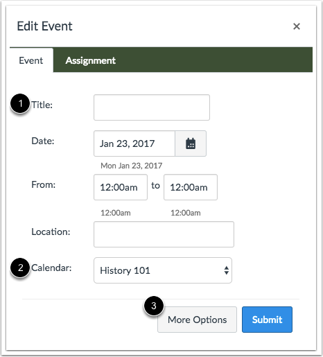This screenshot has width=323, height=357.
Task: Click the Location label text
Action: click(x=51, y=232)
